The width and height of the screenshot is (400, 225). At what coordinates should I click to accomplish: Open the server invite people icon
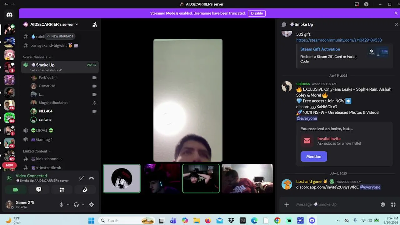click(x=95, y=24)
